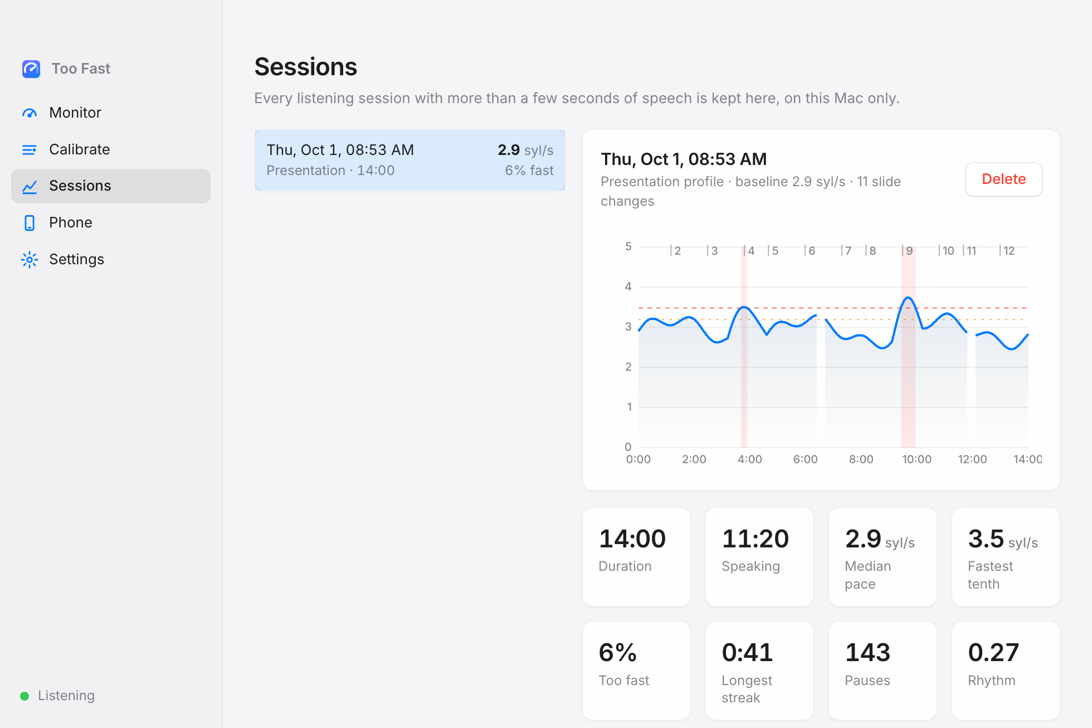The width and height of the screenshot is (1092, 728).
Task: Click the 0.27 Rhythm card
Action: coord(1006,671)
